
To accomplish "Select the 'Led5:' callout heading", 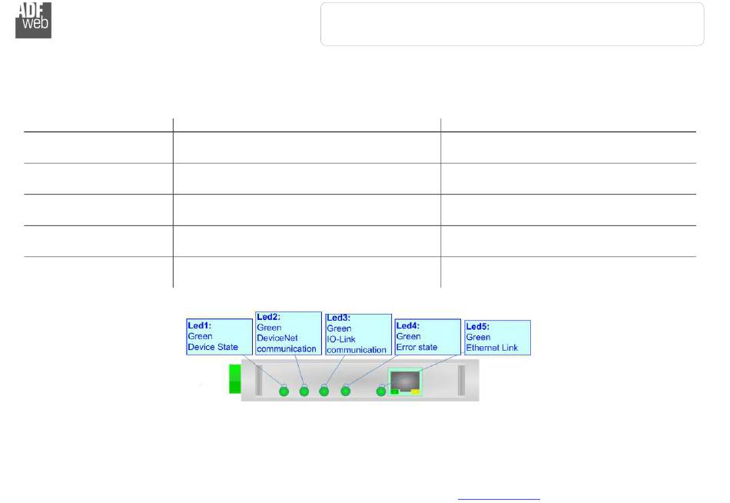I will pos(478,326).
